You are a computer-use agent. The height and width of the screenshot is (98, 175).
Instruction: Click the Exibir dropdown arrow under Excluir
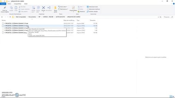43,12
